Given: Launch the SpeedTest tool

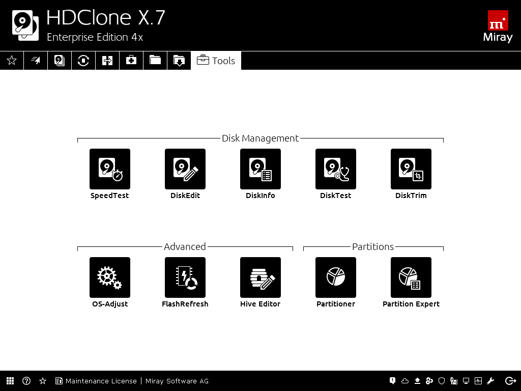Looking at the screenshot, I should tap(109, 169).
